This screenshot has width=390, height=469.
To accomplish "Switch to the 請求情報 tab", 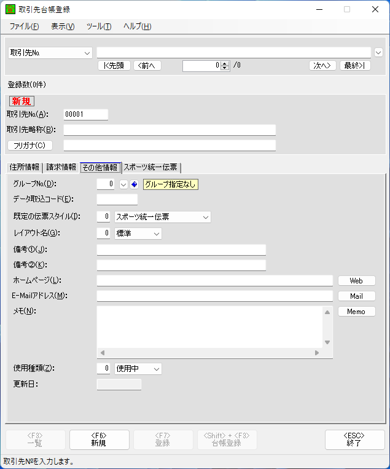I will tap(61, 167).
